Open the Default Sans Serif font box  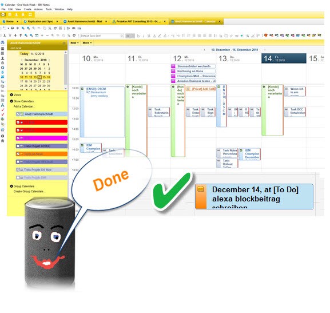coord(102,36)
